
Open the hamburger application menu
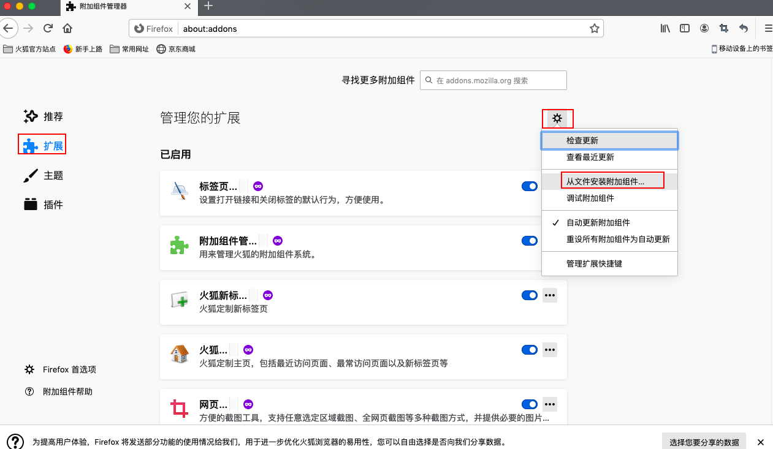[x=767, y=28]
